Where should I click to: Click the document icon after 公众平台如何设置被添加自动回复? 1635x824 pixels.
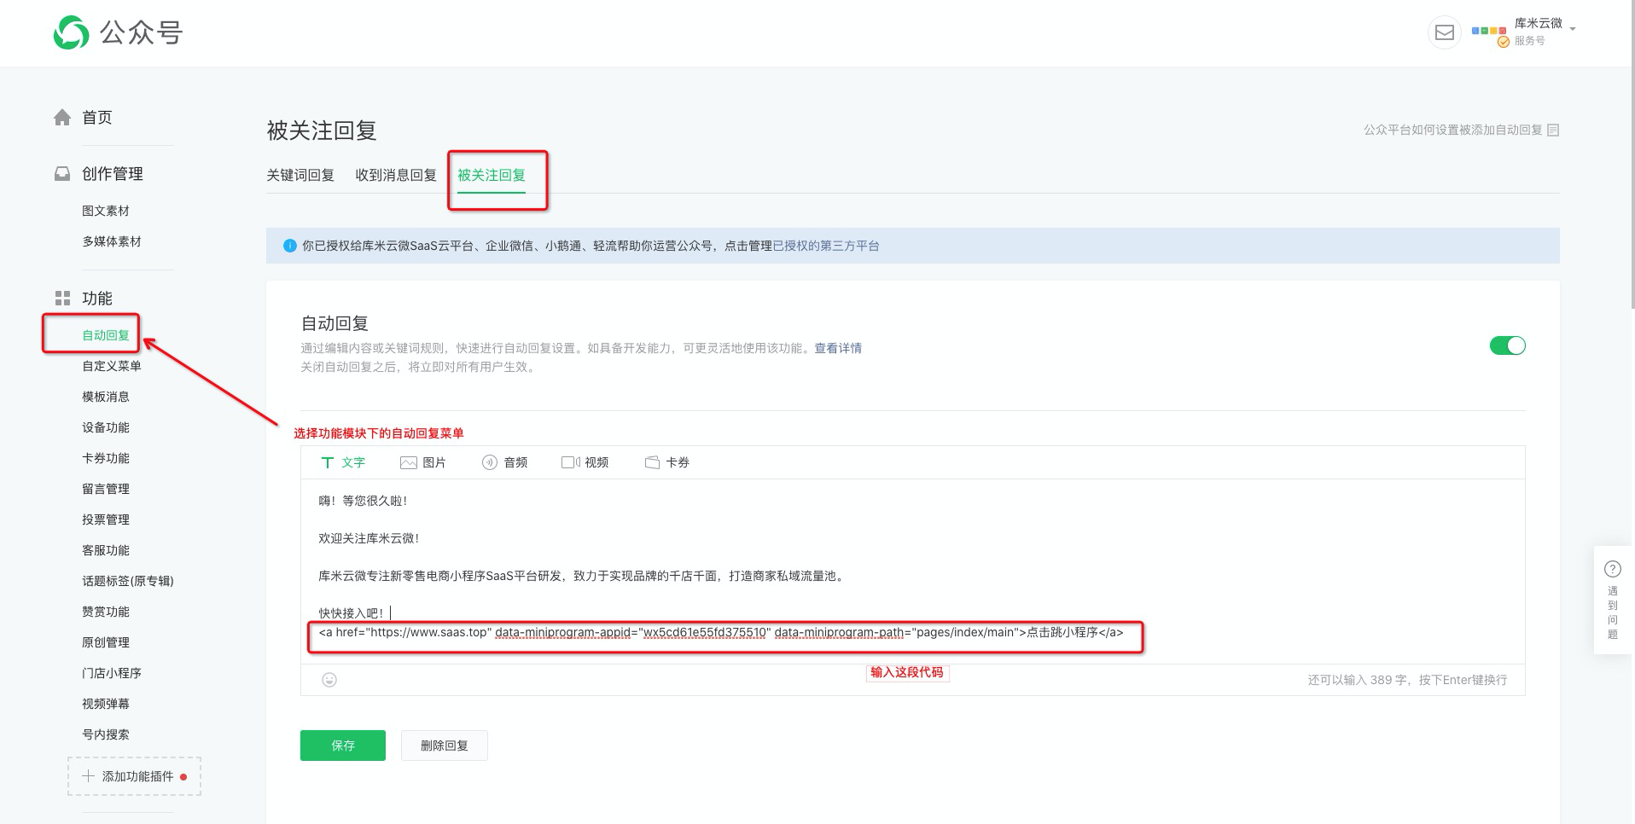coord(1553,130)
